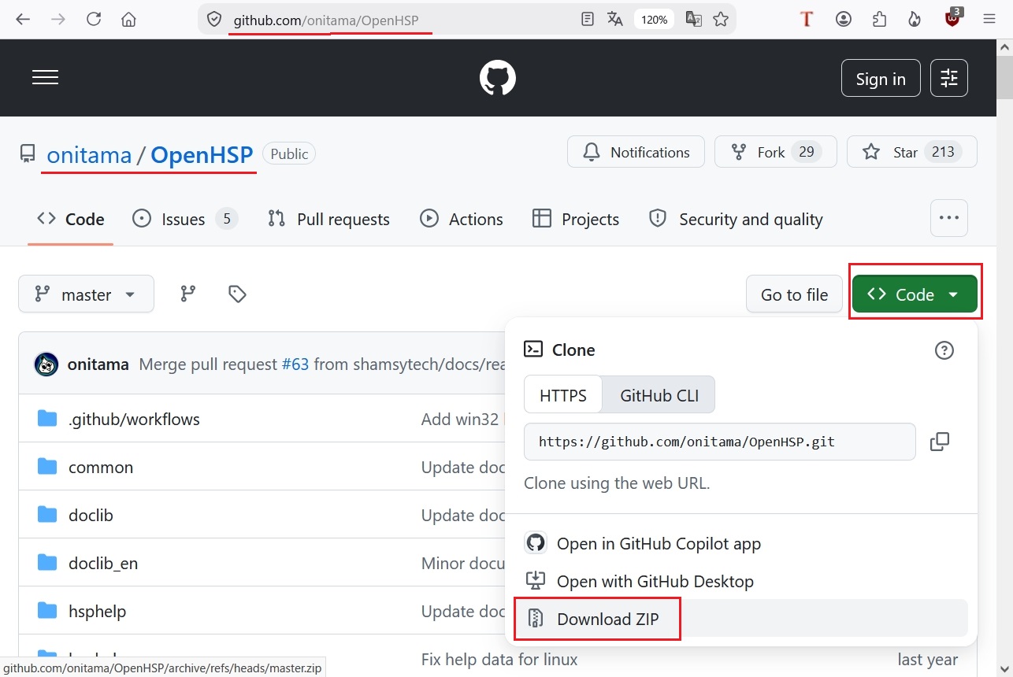The image size is (1013, 677).
Task: Switch to the GitHub CLI clone tab
Action: pyautogui.click(x=659, y=395)
